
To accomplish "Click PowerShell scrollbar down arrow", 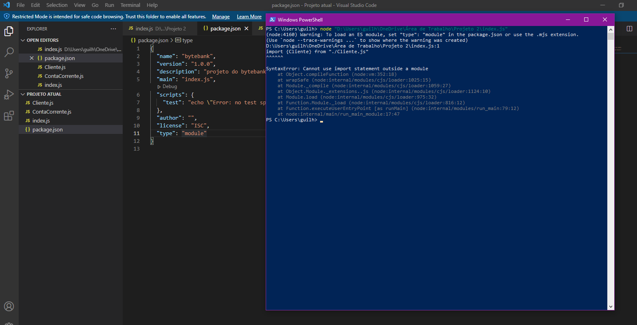I will (611, 306).
